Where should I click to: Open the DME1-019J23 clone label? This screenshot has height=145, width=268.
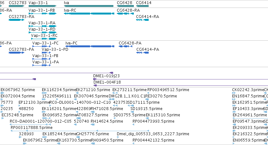pyautogui.click(x=106, y=76)
